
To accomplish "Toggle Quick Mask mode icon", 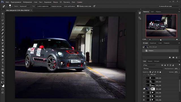I will 3,90.
